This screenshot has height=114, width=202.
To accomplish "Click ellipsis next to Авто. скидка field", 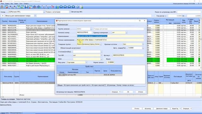I will tap(143, 48).
